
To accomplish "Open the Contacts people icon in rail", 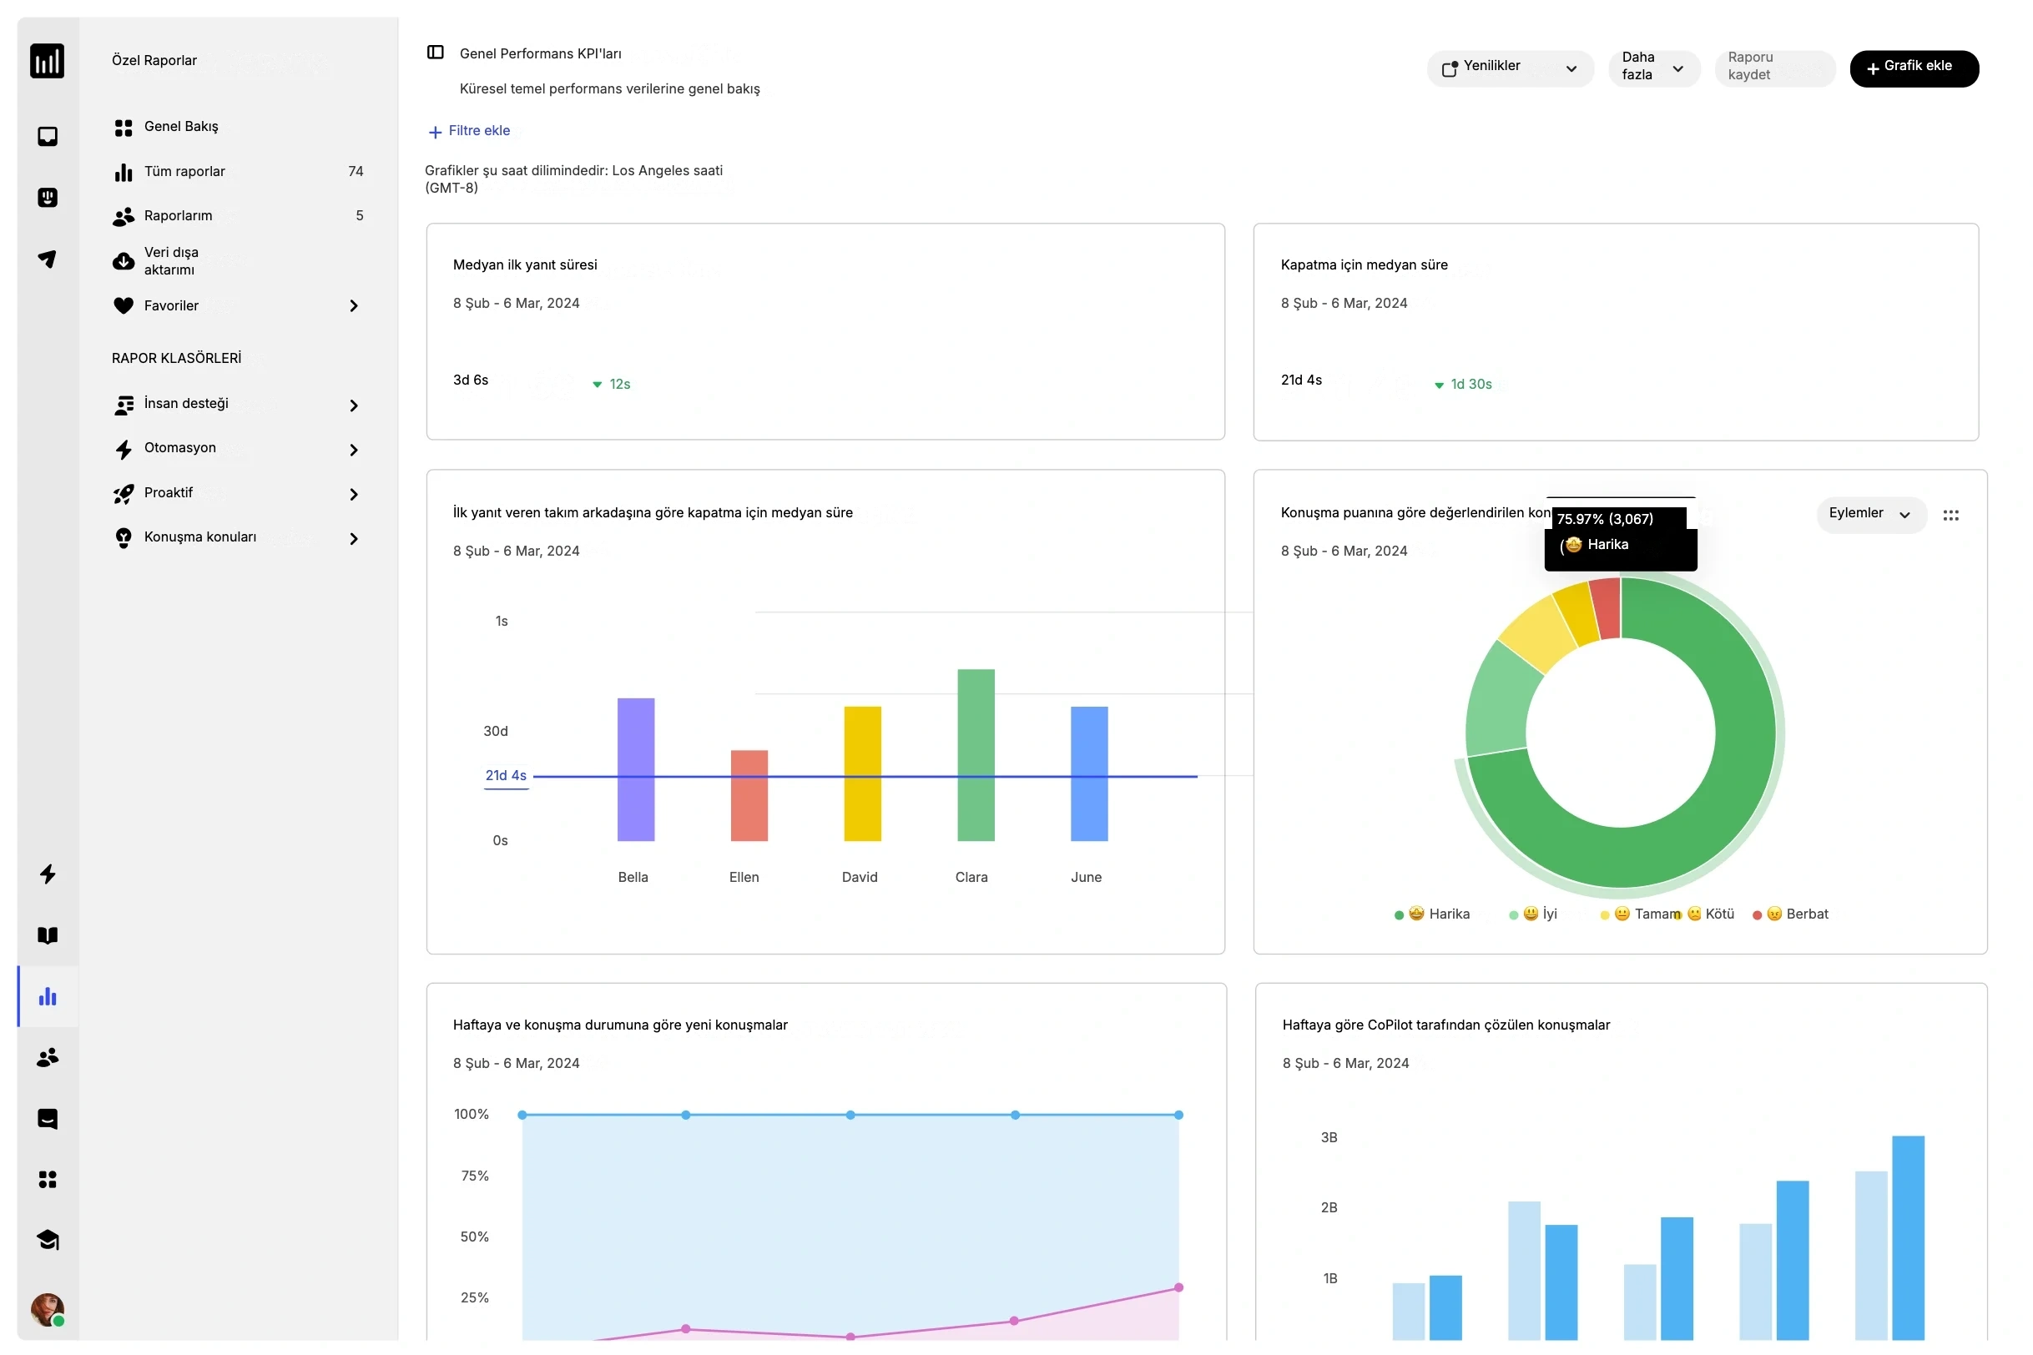I will 48,1057.
